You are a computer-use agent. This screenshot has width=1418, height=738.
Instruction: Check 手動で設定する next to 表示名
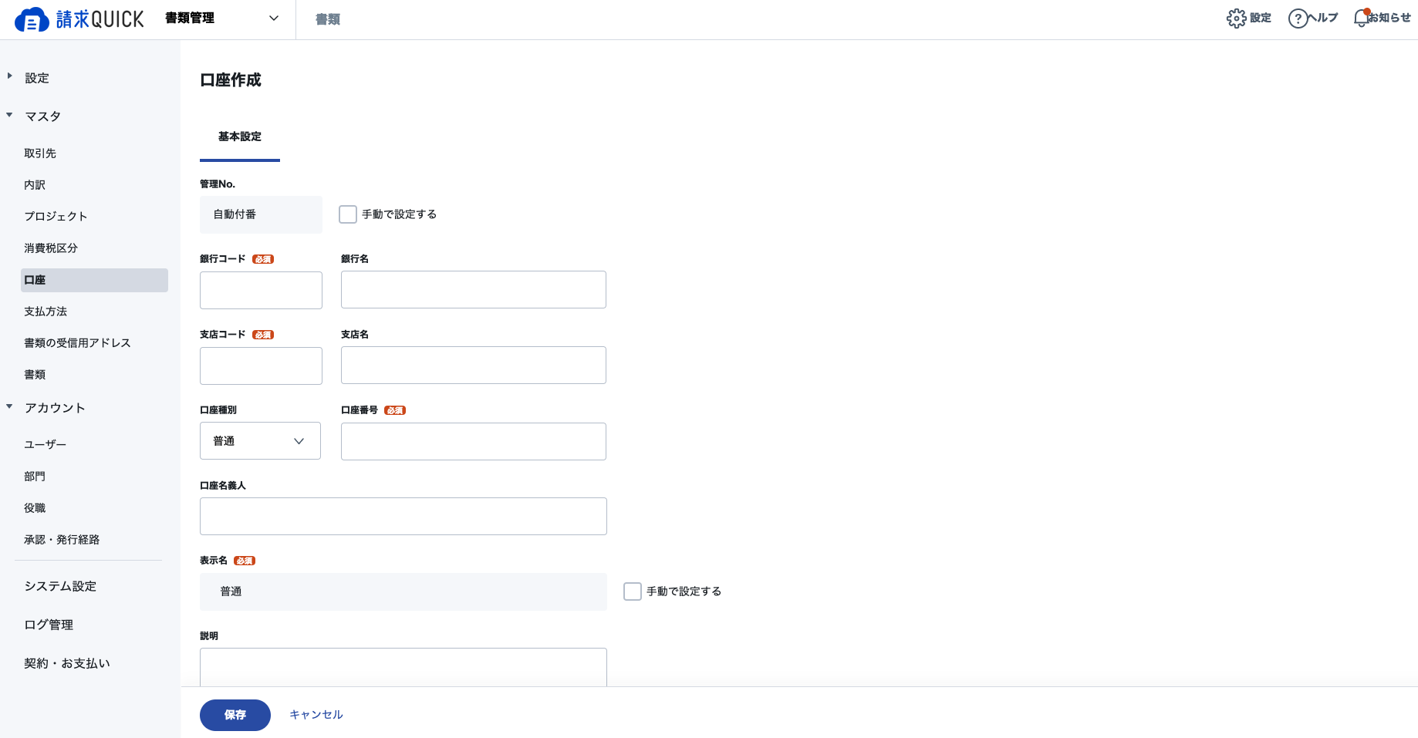pos(633,591)
